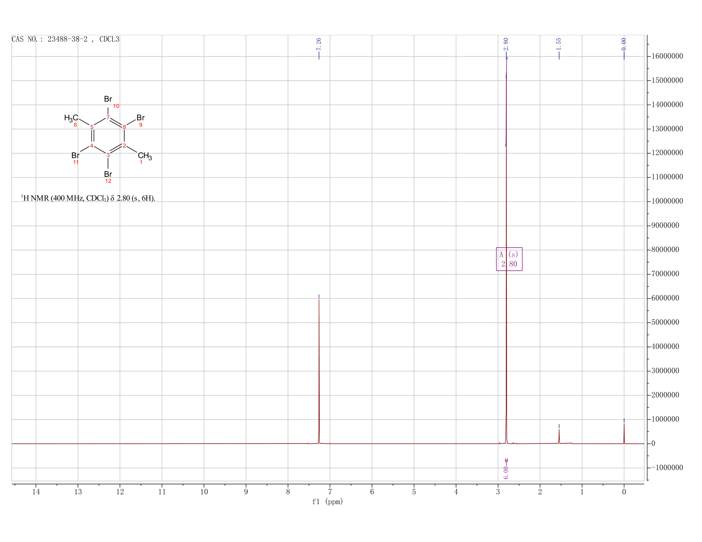
Task: Select the 6.00 integral value label
Action: [x=506, y=473]
